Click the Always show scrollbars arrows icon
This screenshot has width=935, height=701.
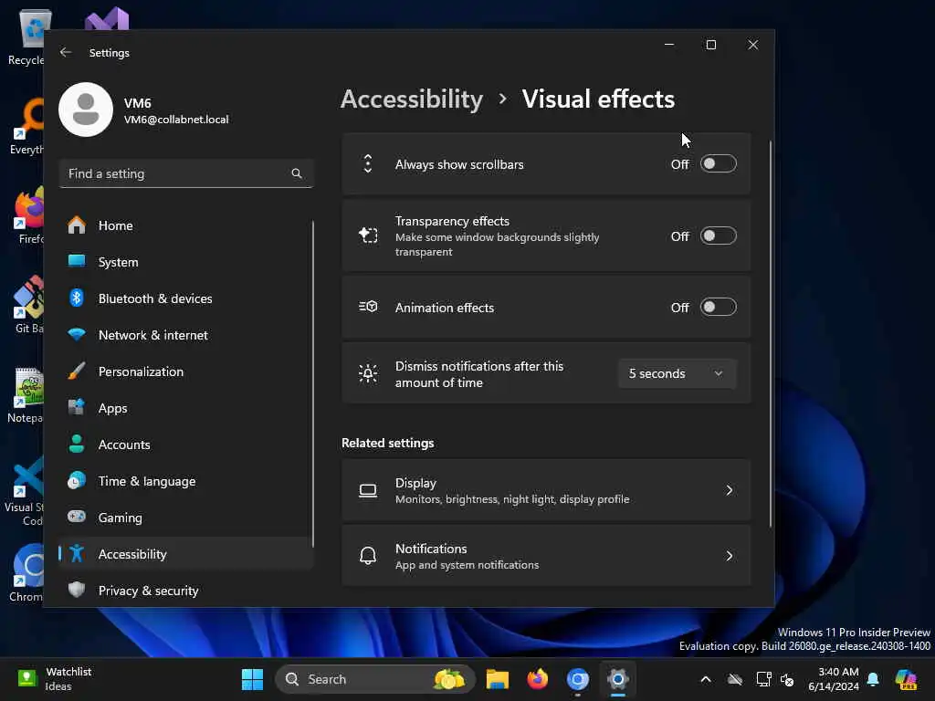click(368, 164)
